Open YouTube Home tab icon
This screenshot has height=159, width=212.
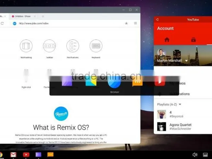(x=167, y=39)
